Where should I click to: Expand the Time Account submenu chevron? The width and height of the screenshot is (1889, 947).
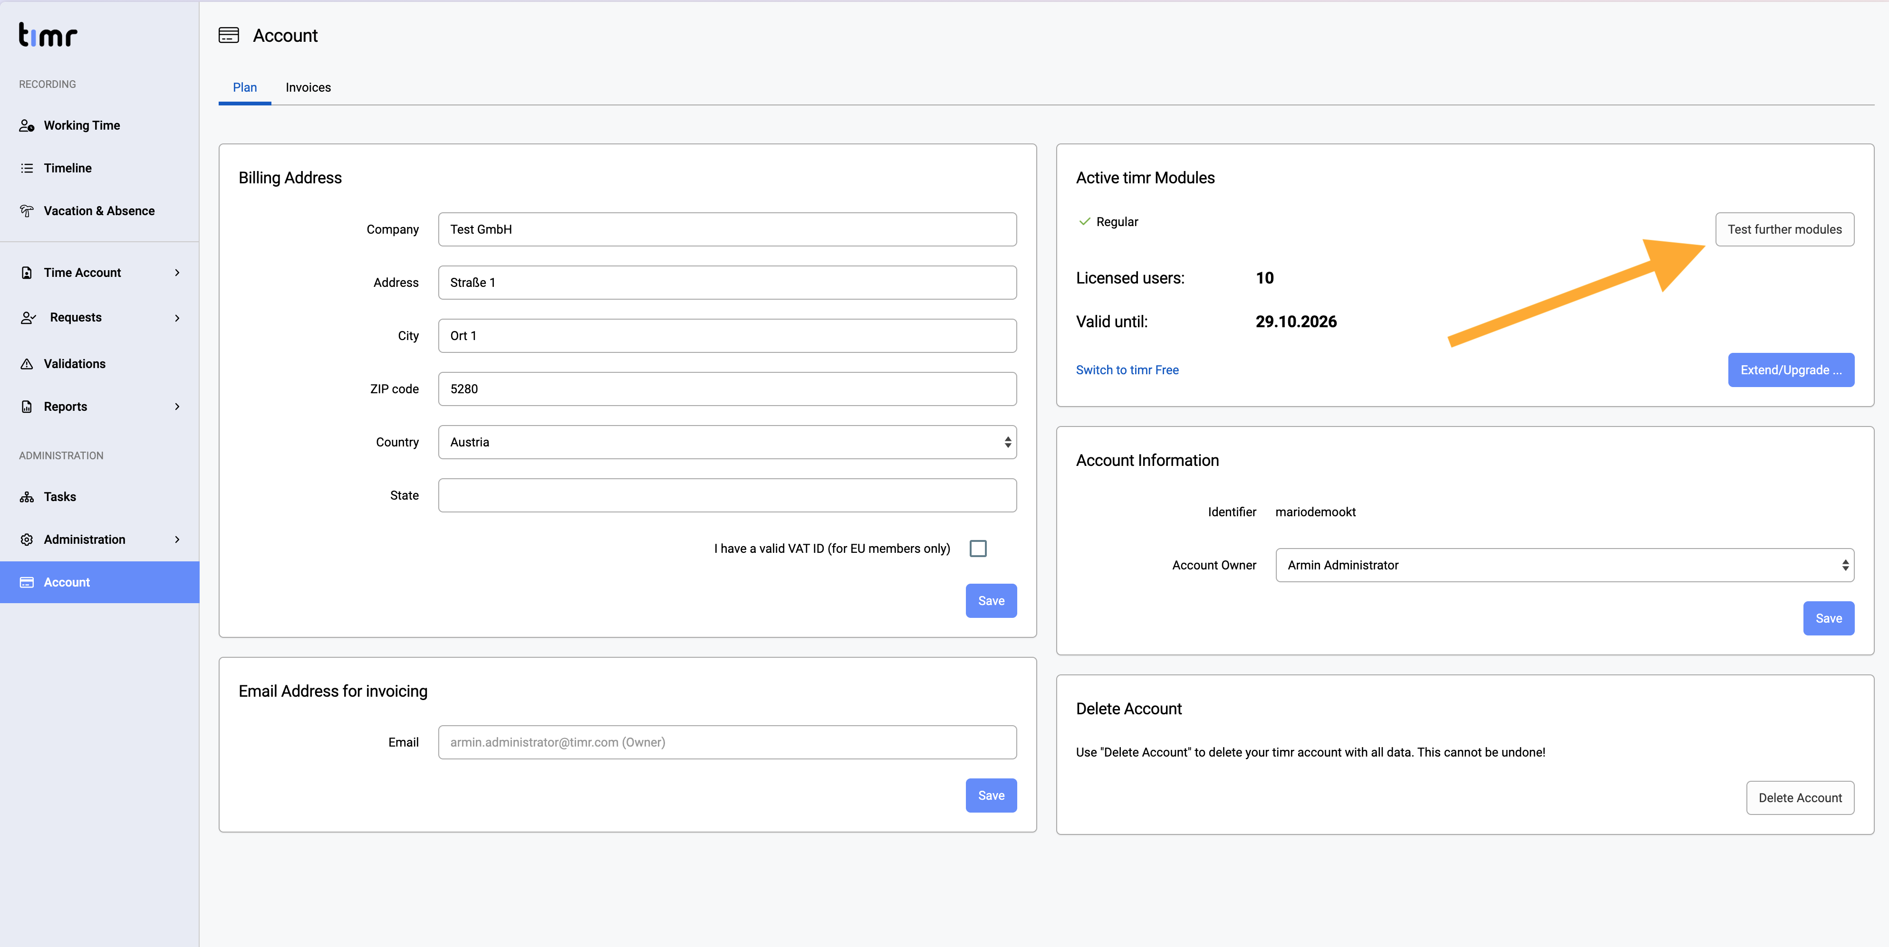click(177, 273)
